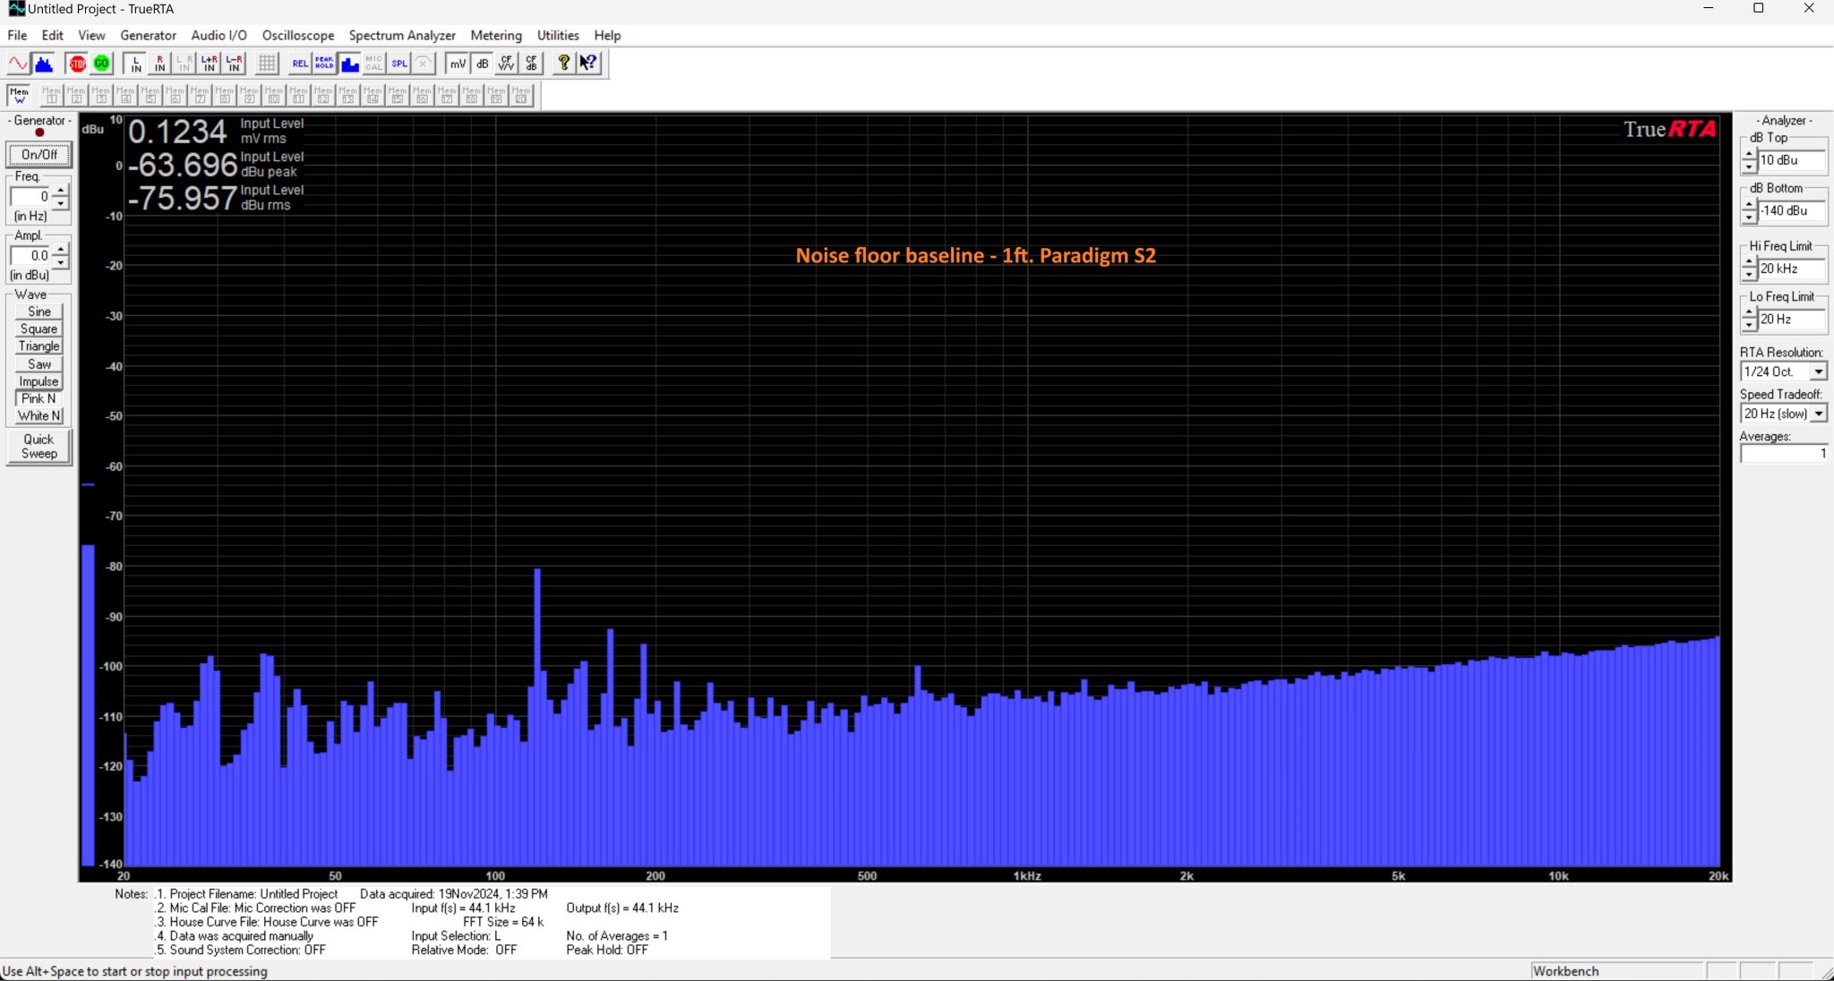Activate context help pointer icon
1834x981 pixels.
coord(588,64)
